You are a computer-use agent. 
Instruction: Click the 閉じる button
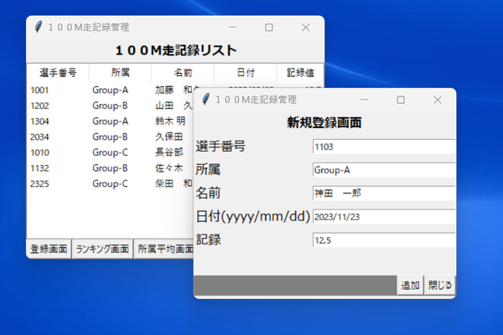point(440,285)
